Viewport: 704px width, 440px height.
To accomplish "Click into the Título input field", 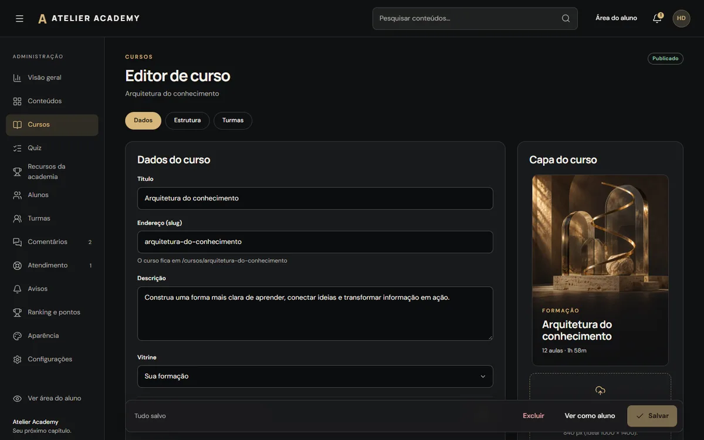I will click(315, 198).
